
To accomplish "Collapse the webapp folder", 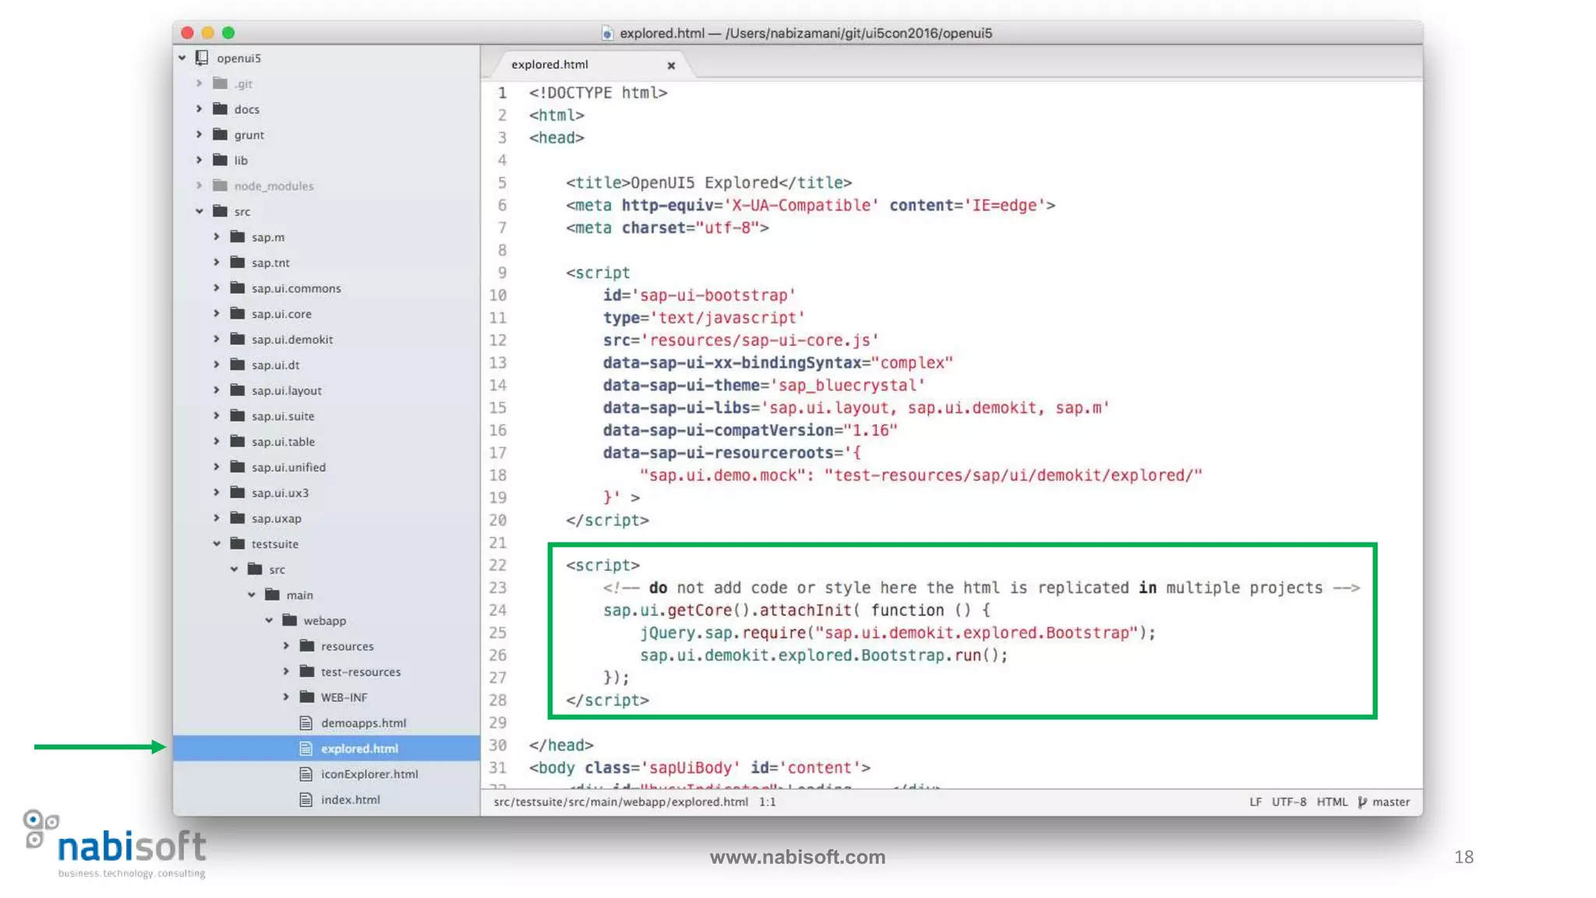I will [269, 620].
